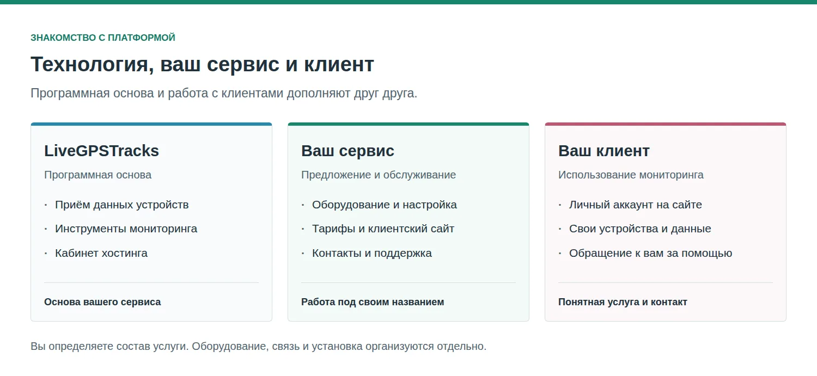Screen dimensions: 817x376
Task: Click 'Приём данных устройств' list item
Action: (x=122, y=205)
